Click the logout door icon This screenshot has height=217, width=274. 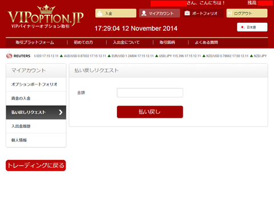pos(229,13)
